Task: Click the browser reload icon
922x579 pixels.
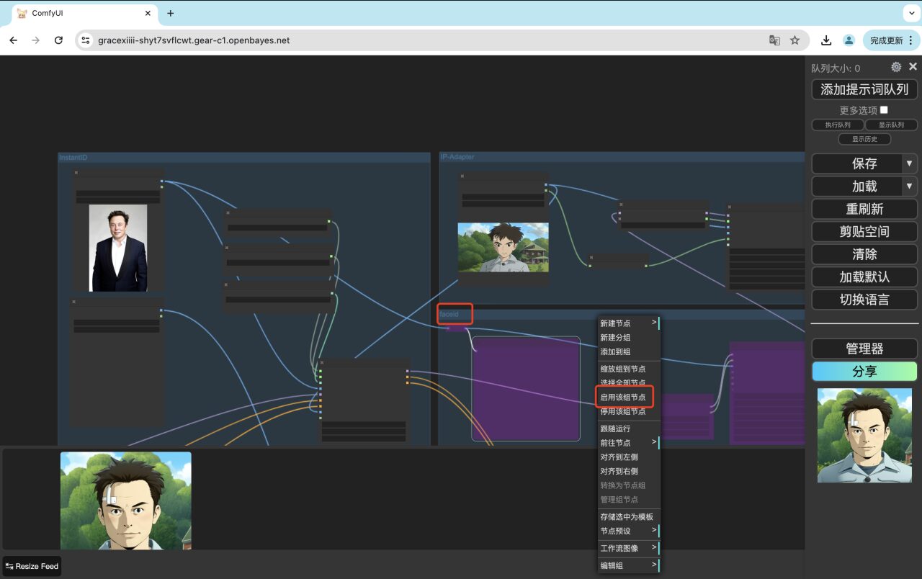Action: 59,40
